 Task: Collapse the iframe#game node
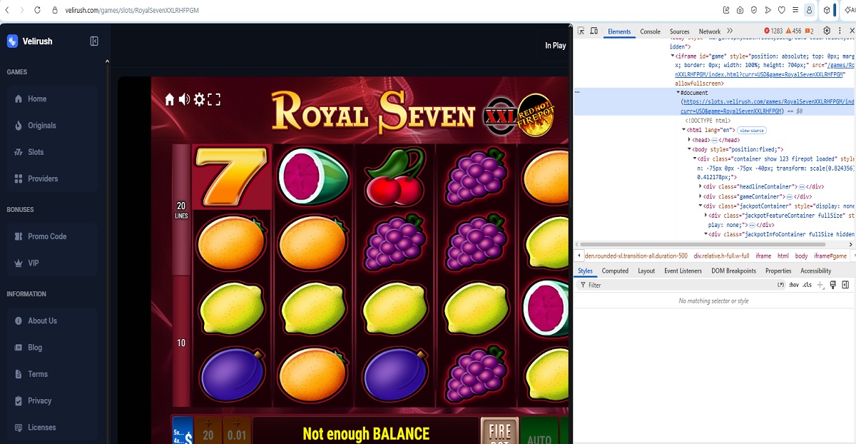pyautogui.click(x=672, y=56)
